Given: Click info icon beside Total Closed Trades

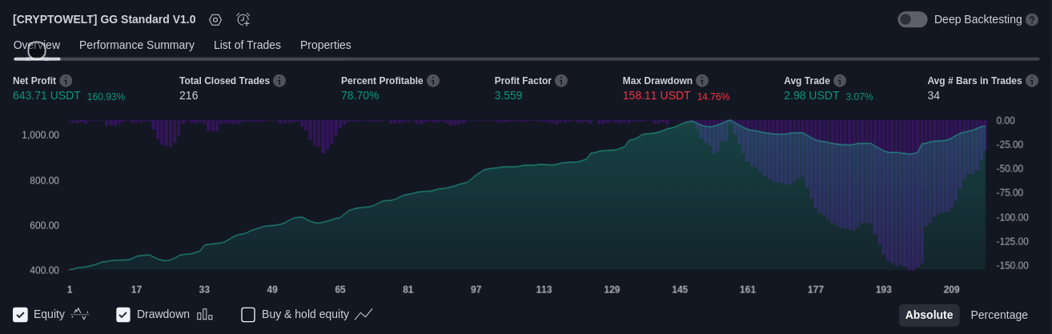Looking at the screenshot, I should click(x=279, y=81).
